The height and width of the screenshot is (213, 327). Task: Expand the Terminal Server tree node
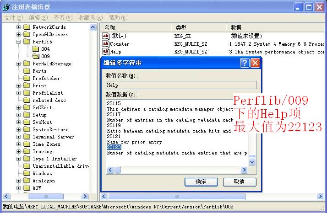coord(19,137)
